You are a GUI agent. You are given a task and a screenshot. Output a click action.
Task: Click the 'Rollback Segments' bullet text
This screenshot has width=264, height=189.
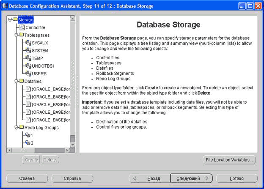(x=115, y=74)
